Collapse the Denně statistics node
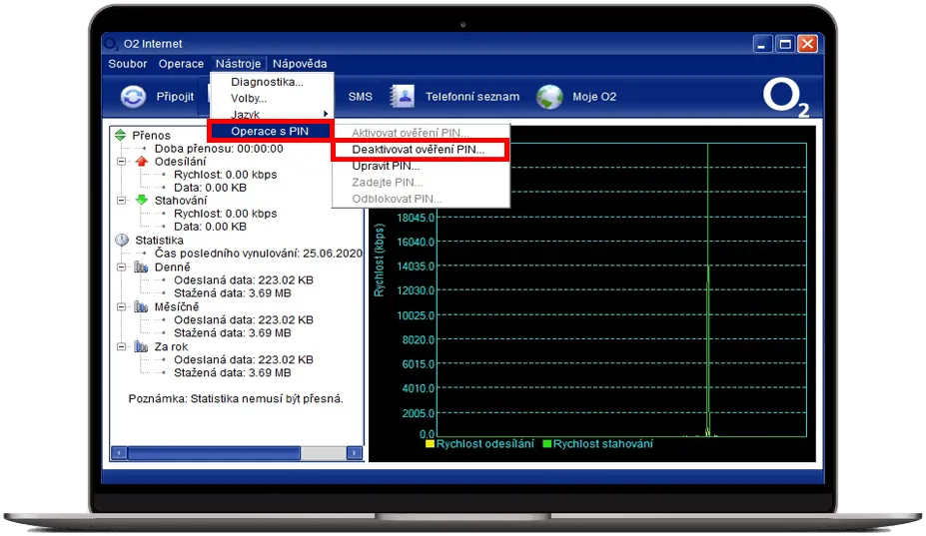Image resolution: width=926 pixels, height=536 pixels. 121,267
